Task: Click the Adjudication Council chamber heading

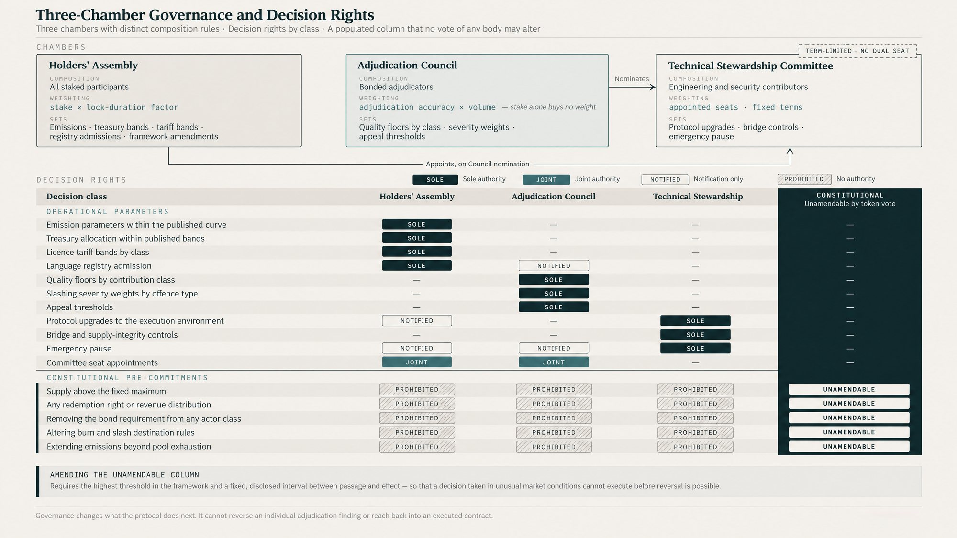Action: coord(407,65)
